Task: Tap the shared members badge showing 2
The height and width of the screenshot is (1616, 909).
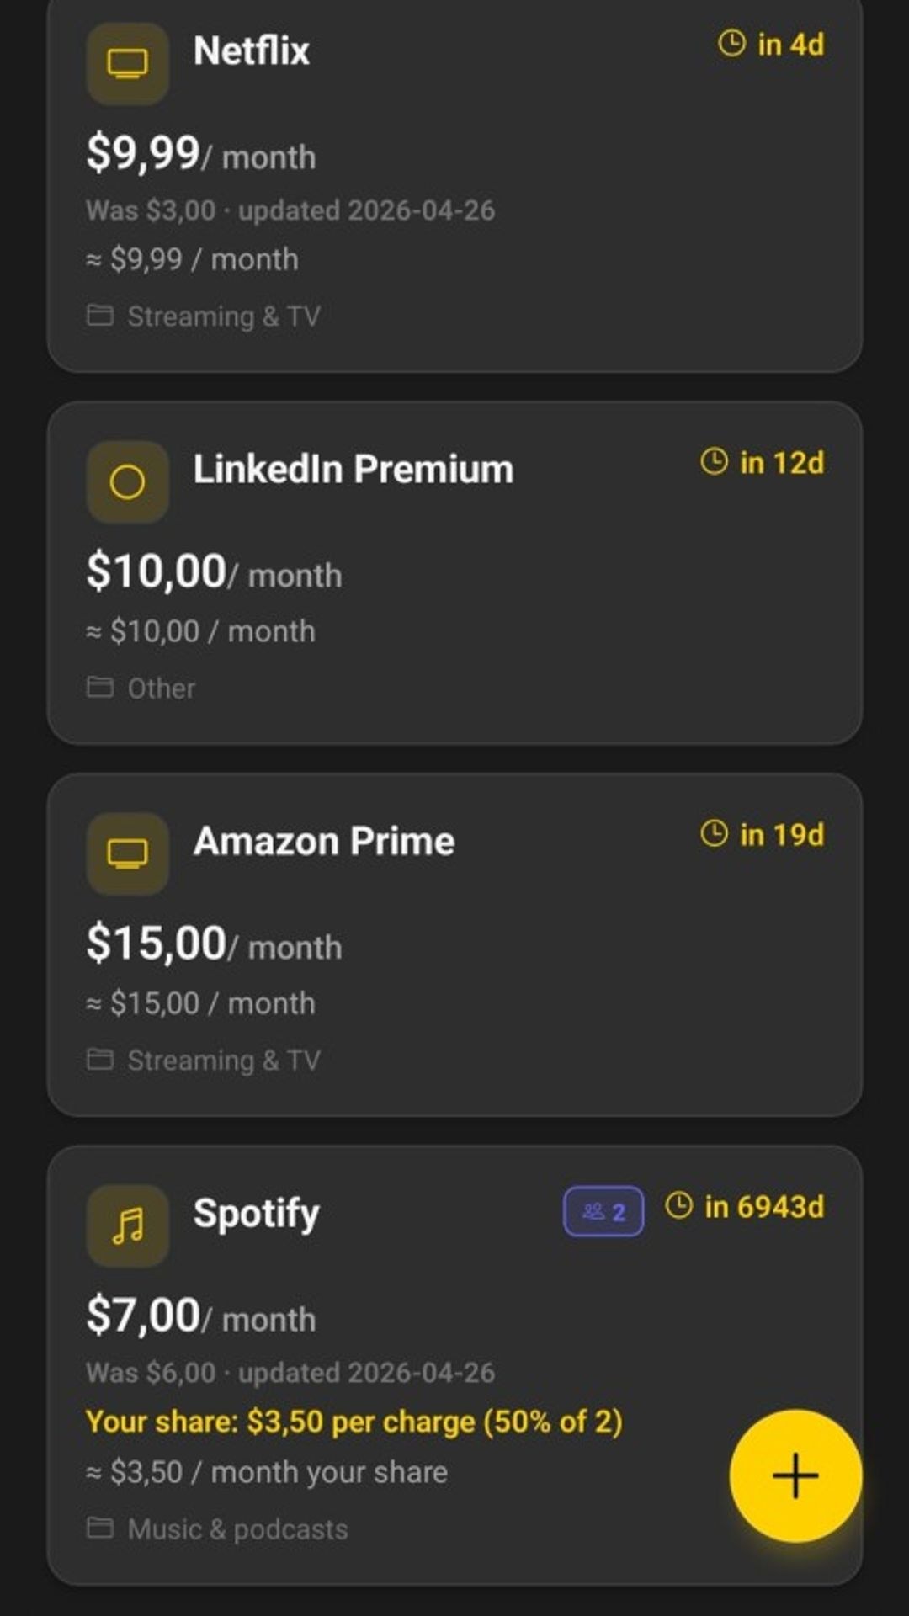Action: 603,1212
